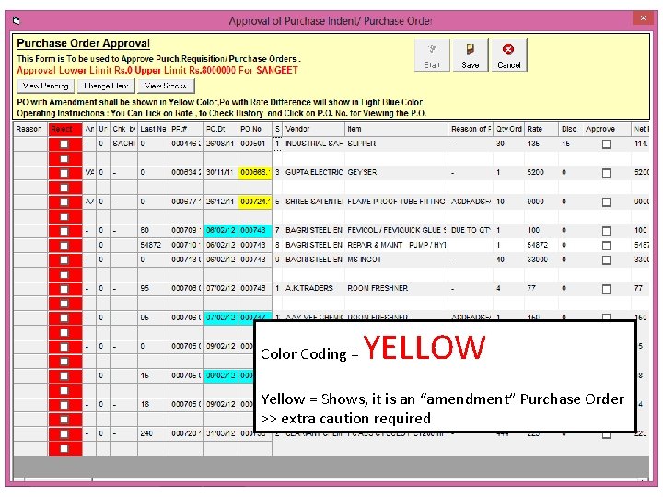Open the View Pending list
This screenshot has height=497, width=663.
coord(46,86)
